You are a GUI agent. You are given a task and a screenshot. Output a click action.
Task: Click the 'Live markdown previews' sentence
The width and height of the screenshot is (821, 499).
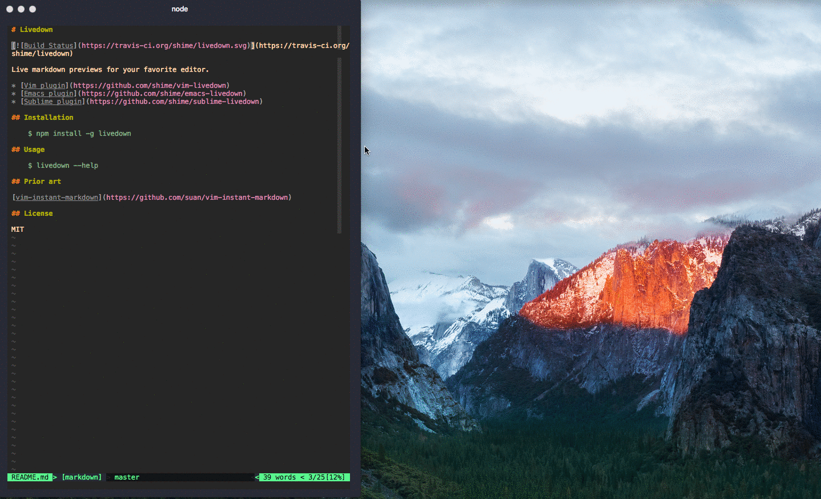tap(110, 70)
